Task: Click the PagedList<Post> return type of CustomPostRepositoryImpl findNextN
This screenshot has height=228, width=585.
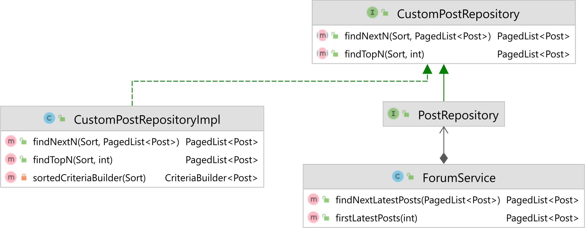Action: tap(222, 142)
